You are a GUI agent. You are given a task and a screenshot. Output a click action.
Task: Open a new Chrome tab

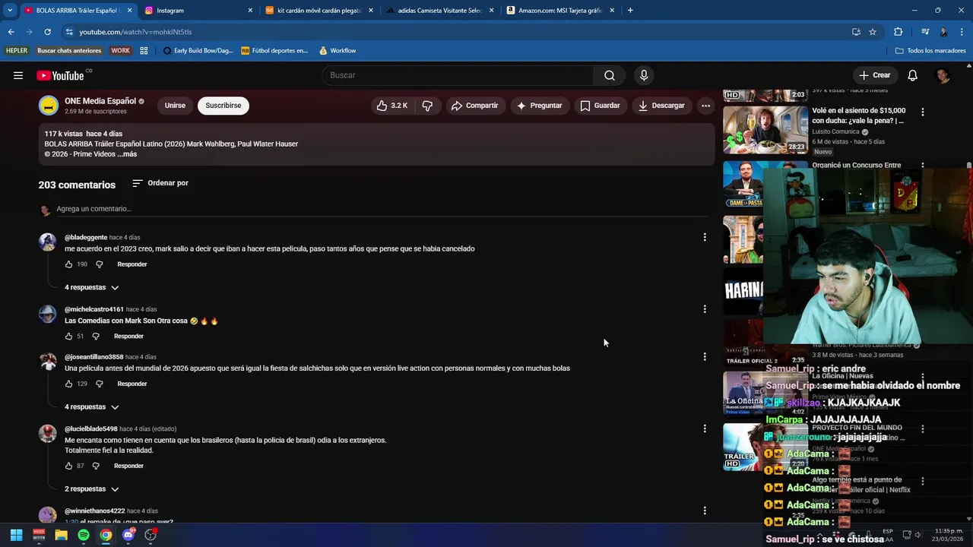(630, 11)
